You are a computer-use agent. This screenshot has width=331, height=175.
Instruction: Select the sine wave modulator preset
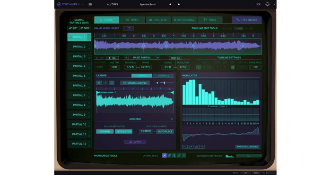pos(185,147)
